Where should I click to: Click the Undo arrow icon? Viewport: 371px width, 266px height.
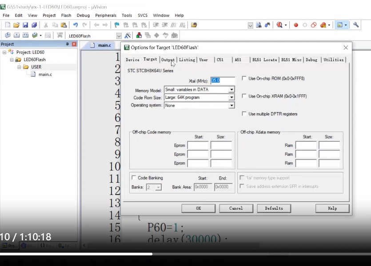click(76, 25)
